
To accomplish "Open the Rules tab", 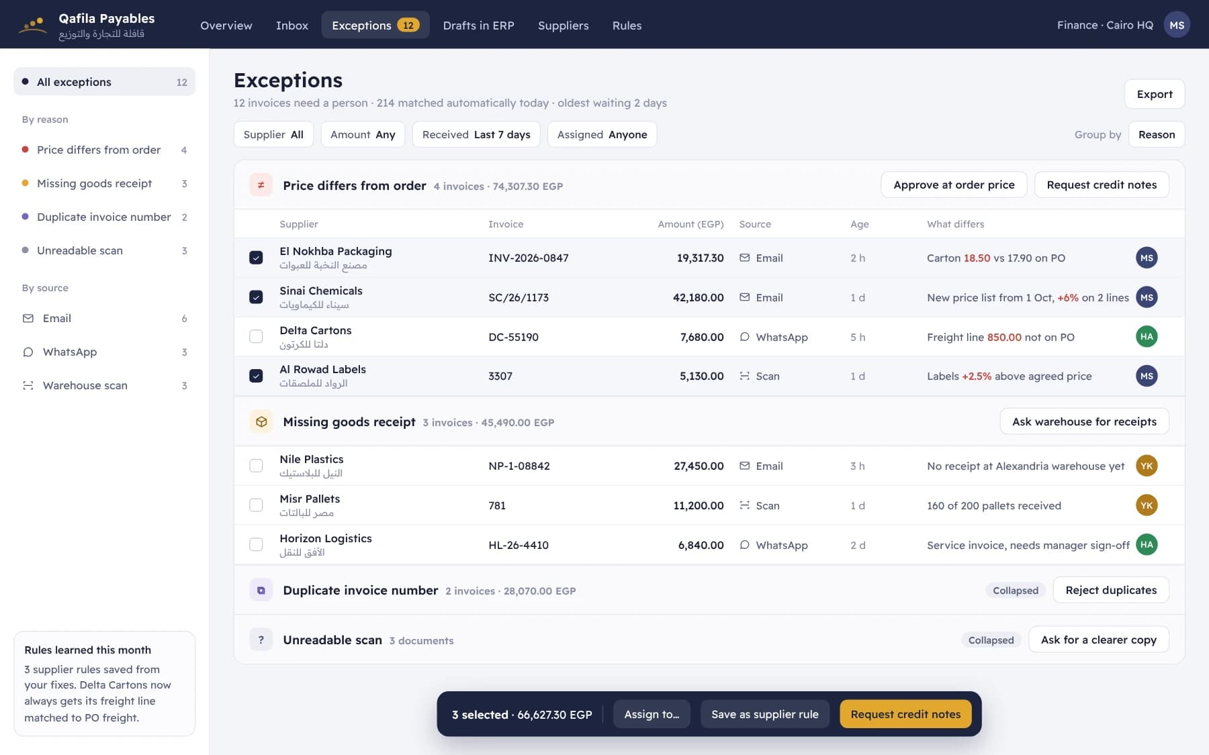I will pos(627,25).
